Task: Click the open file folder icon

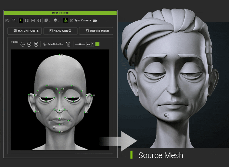Action: click(7, 20)
